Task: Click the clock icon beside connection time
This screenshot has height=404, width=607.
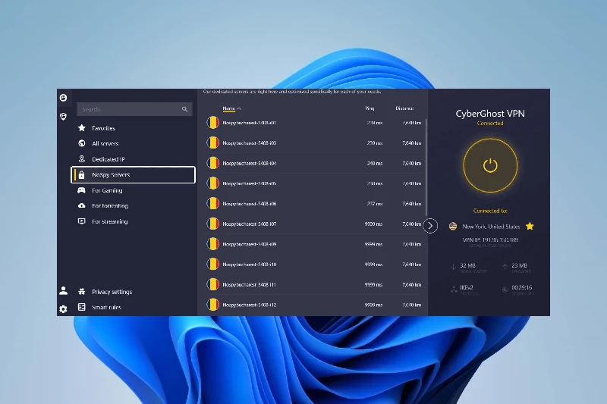Action: [x=505, y=290]
